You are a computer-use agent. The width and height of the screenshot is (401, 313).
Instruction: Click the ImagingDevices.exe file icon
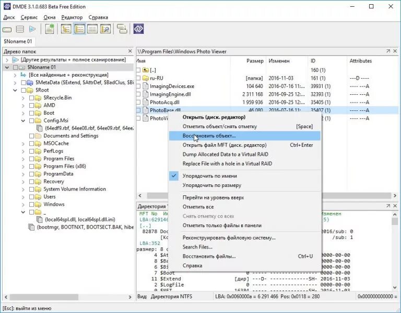(145, 86)
